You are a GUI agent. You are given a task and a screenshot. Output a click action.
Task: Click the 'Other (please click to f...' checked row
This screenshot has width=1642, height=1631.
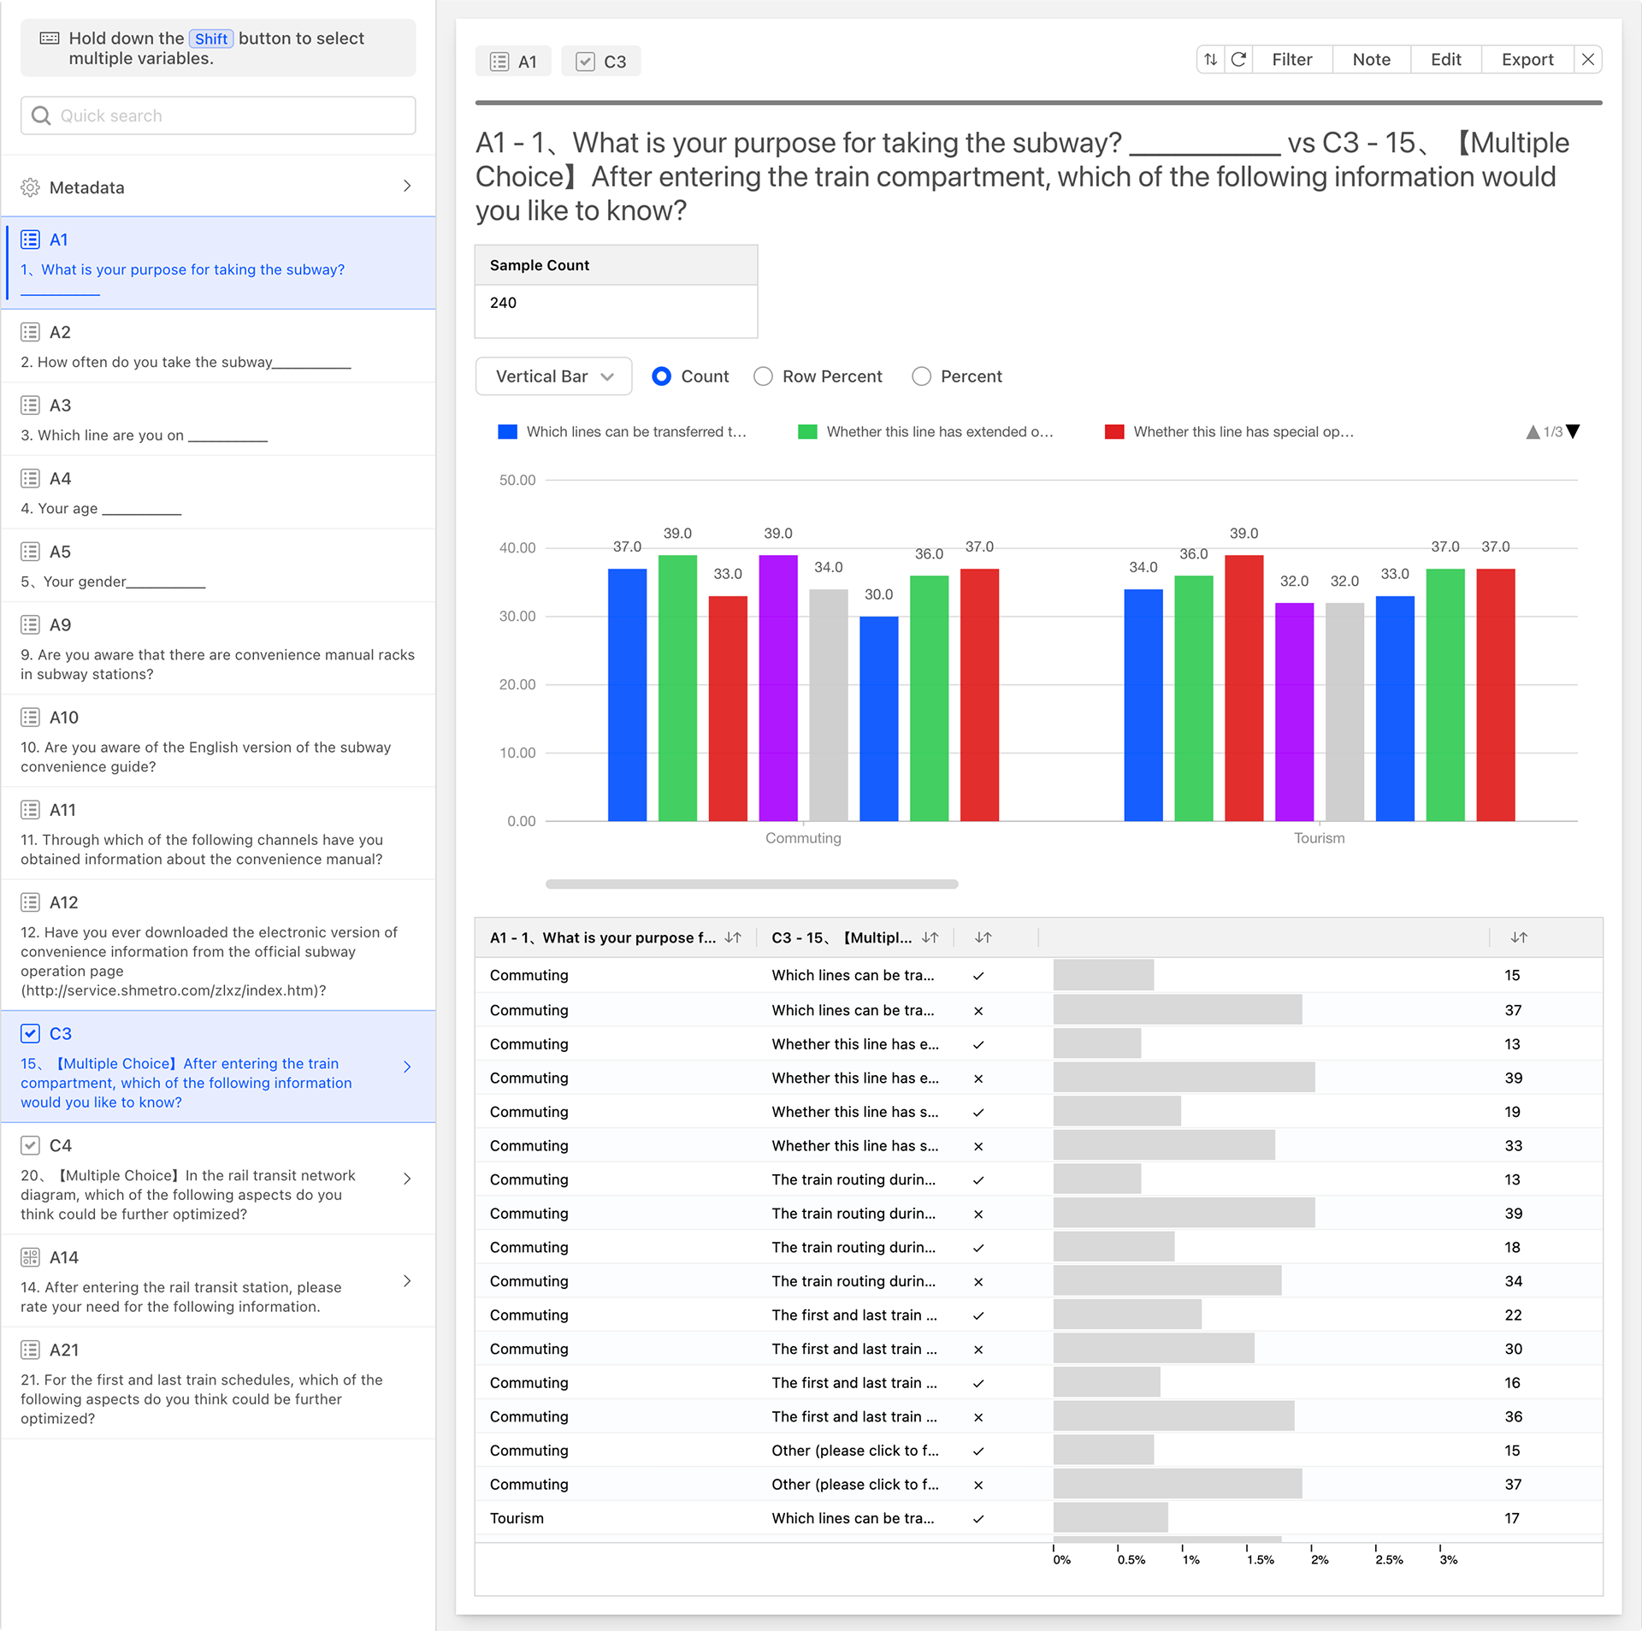point(1038,1451)
